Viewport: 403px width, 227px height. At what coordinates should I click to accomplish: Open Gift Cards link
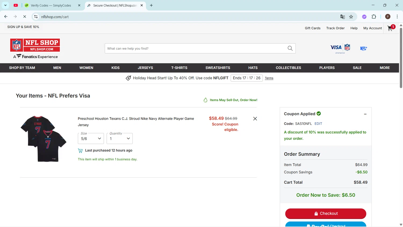point(313,28)
